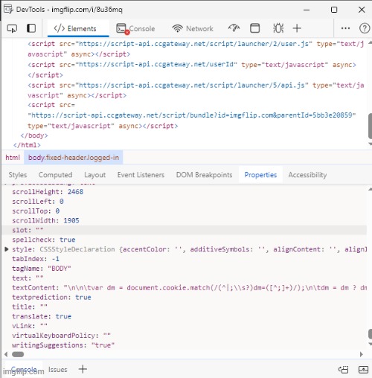Viewport: 372px width, 378px height.
Task: Open the script/bundle imgflip.com URL link
Action: (x=192, y=115)
